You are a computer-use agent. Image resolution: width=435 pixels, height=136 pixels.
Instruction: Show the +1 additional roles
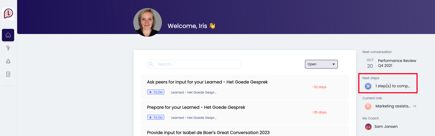414,106
